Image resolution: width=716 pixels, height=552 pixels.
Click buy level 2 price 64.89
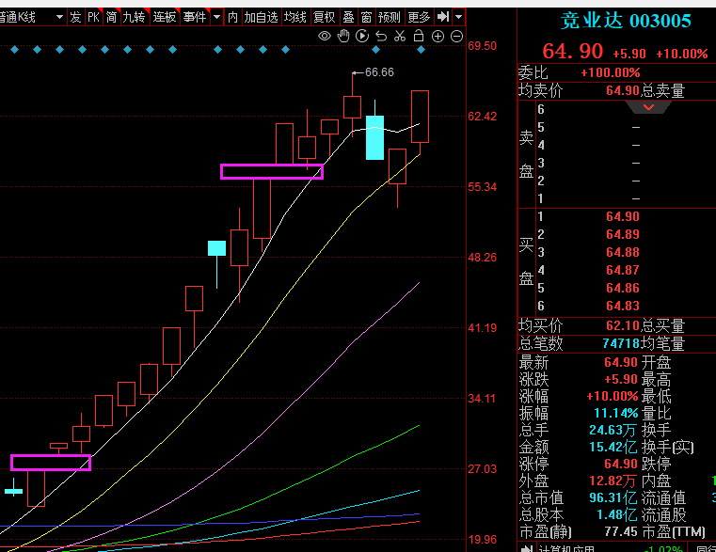coord(623,234)
